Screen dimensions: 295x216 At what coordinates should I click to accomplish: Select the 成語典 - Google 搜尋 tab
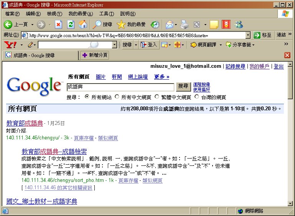40,55
